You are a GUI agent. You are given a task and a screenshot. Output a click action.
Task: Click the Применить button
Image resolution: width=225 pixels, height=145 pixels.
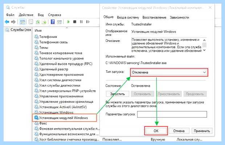pyautogui.click(x=202, y=131)
